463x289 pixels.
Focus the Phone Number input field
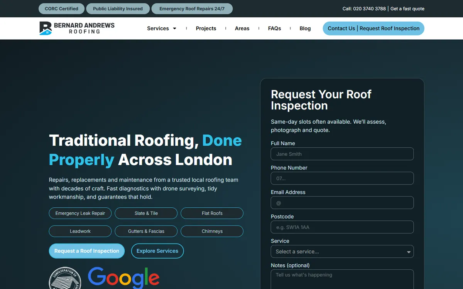342,178
